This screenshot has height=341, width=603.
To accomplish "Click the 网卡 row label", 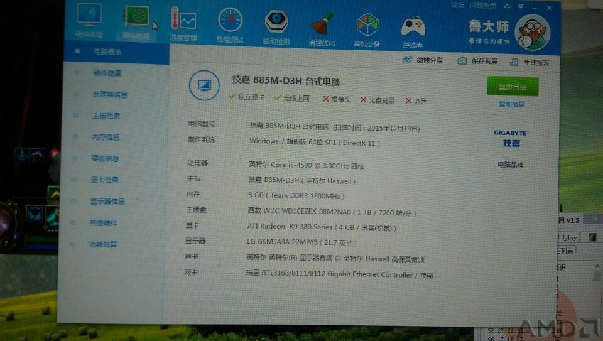I will (191, 272).
